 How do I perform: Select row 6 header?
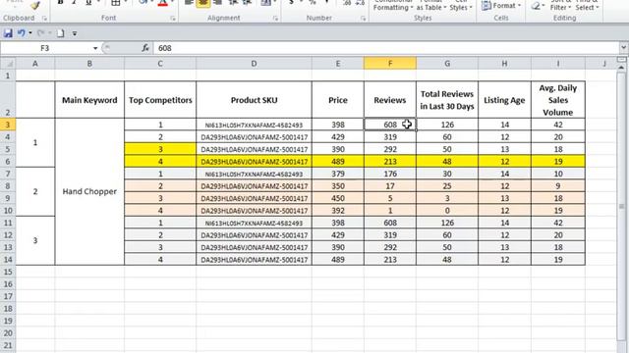pos(8,162)
